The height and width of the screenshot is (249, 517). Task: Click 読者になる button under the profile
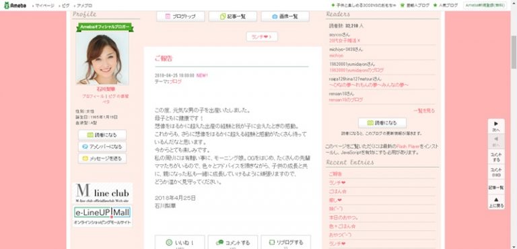[x=102, y=135]
